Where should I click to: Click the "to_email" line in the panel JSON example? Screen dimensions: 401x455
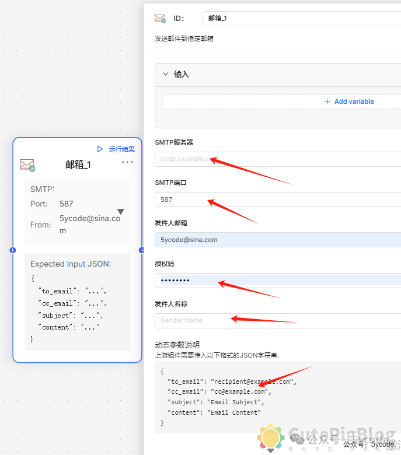pos(232,381)
